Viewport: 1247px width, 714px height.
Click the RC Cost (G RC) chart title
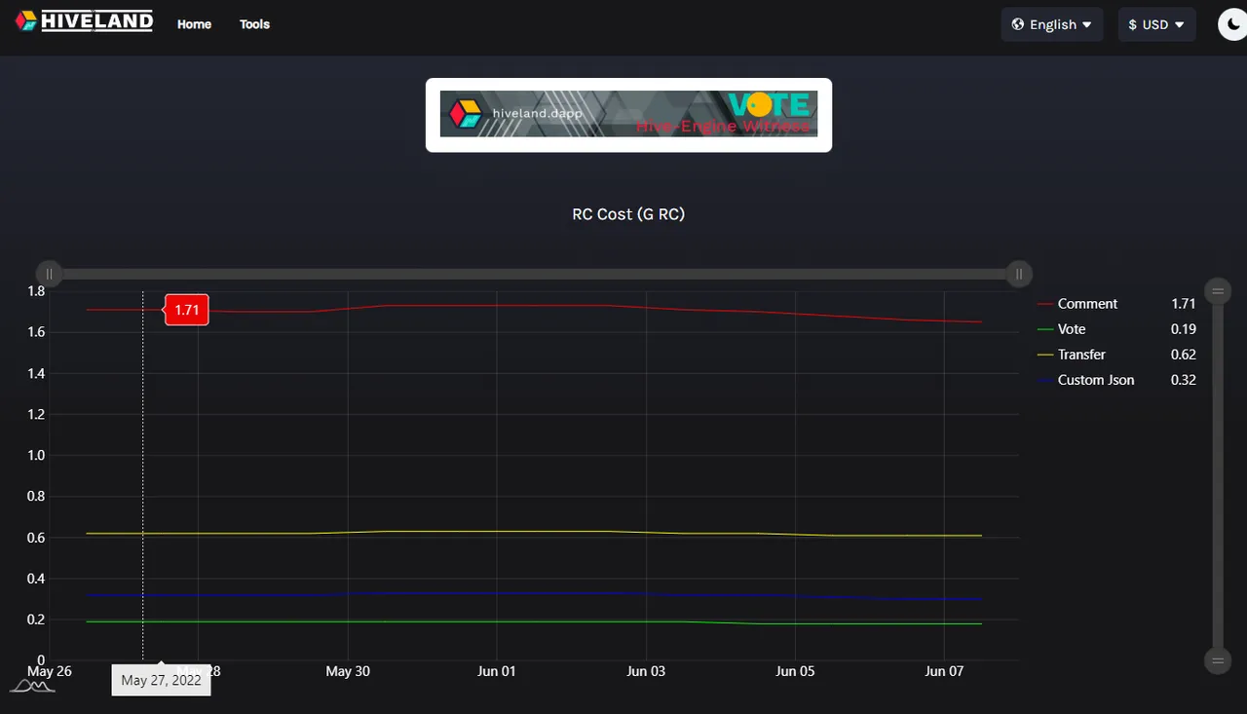628,213
